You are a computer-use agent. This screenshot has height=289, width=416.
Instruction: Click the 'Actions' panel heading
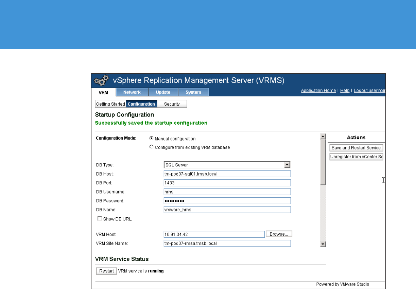pos(356,138)
